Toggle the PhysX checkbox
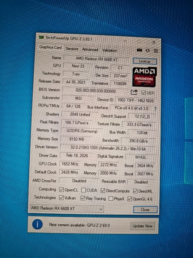This screenshot has height=258, width=193. (111, 199)
